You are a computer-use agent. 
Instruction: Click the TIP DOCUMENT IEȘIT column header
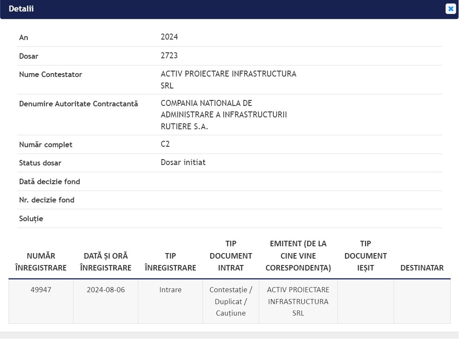point(366,256)
